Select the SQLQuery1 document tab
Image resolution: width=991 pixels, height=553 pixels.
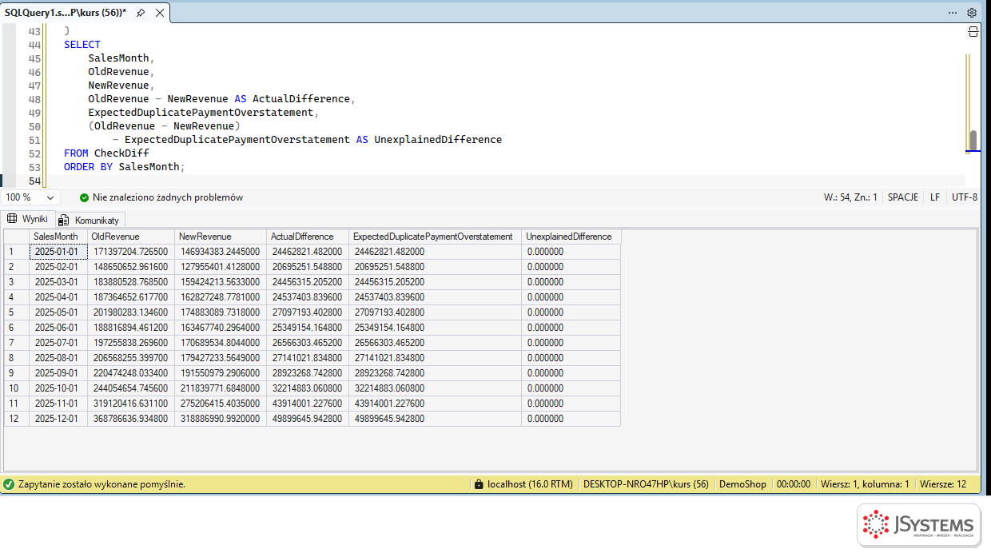point(65,13)
